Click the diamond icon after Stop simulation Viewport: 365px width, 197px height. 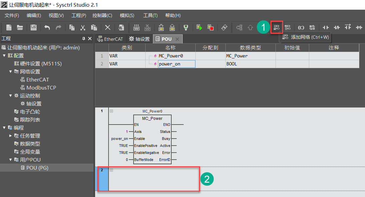[x=224, y=27]
